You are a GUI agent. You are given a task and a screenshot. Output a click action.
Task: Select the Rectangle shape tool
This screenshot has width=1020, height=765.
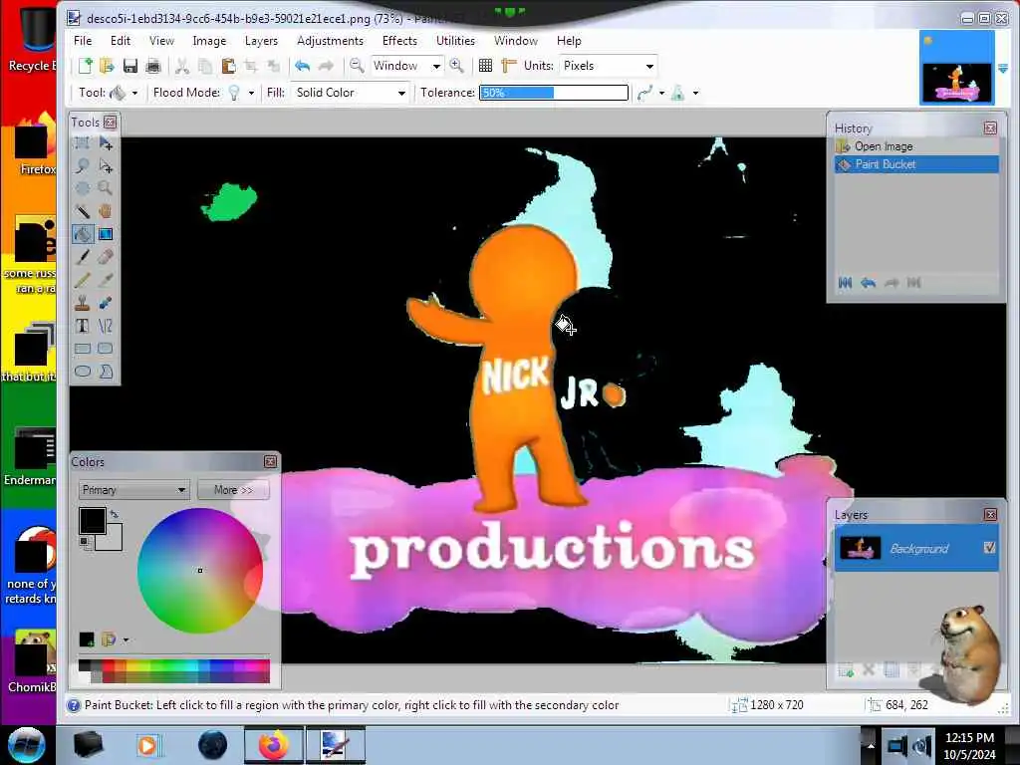point(83,349)
